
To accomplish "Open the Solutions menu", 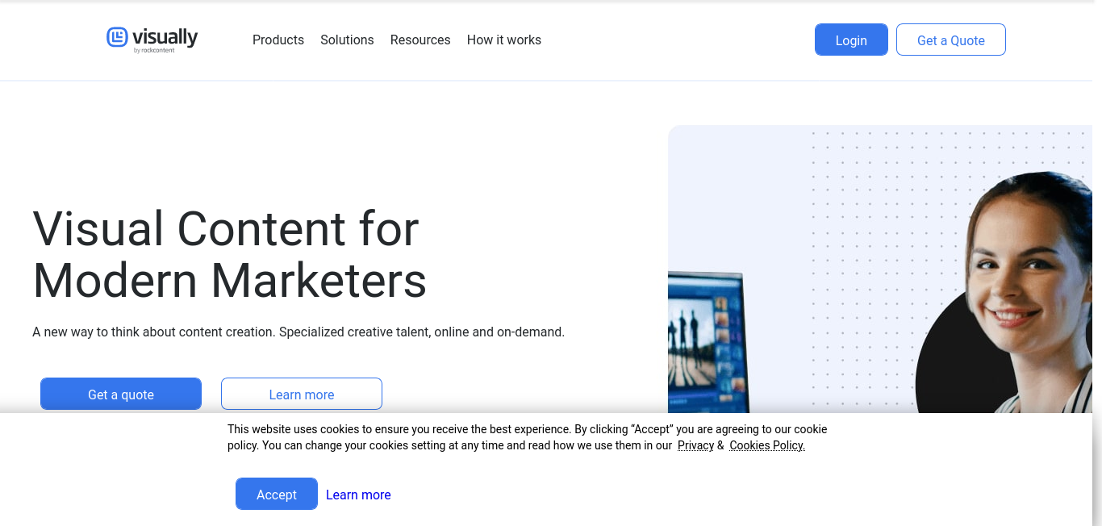I will pos(347,40).
